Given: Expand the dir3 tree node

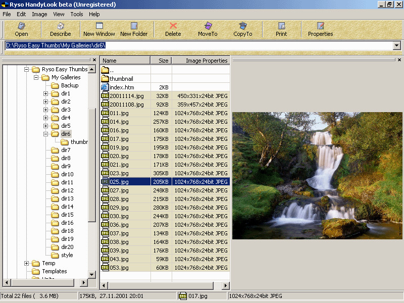Looking at the screenshot, I should (x=45, y=110).
